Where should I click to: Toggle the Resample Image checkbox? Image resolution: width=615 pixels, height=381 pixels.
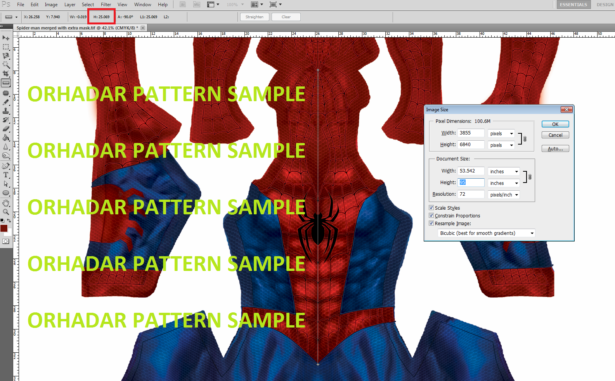coord(431,223)
